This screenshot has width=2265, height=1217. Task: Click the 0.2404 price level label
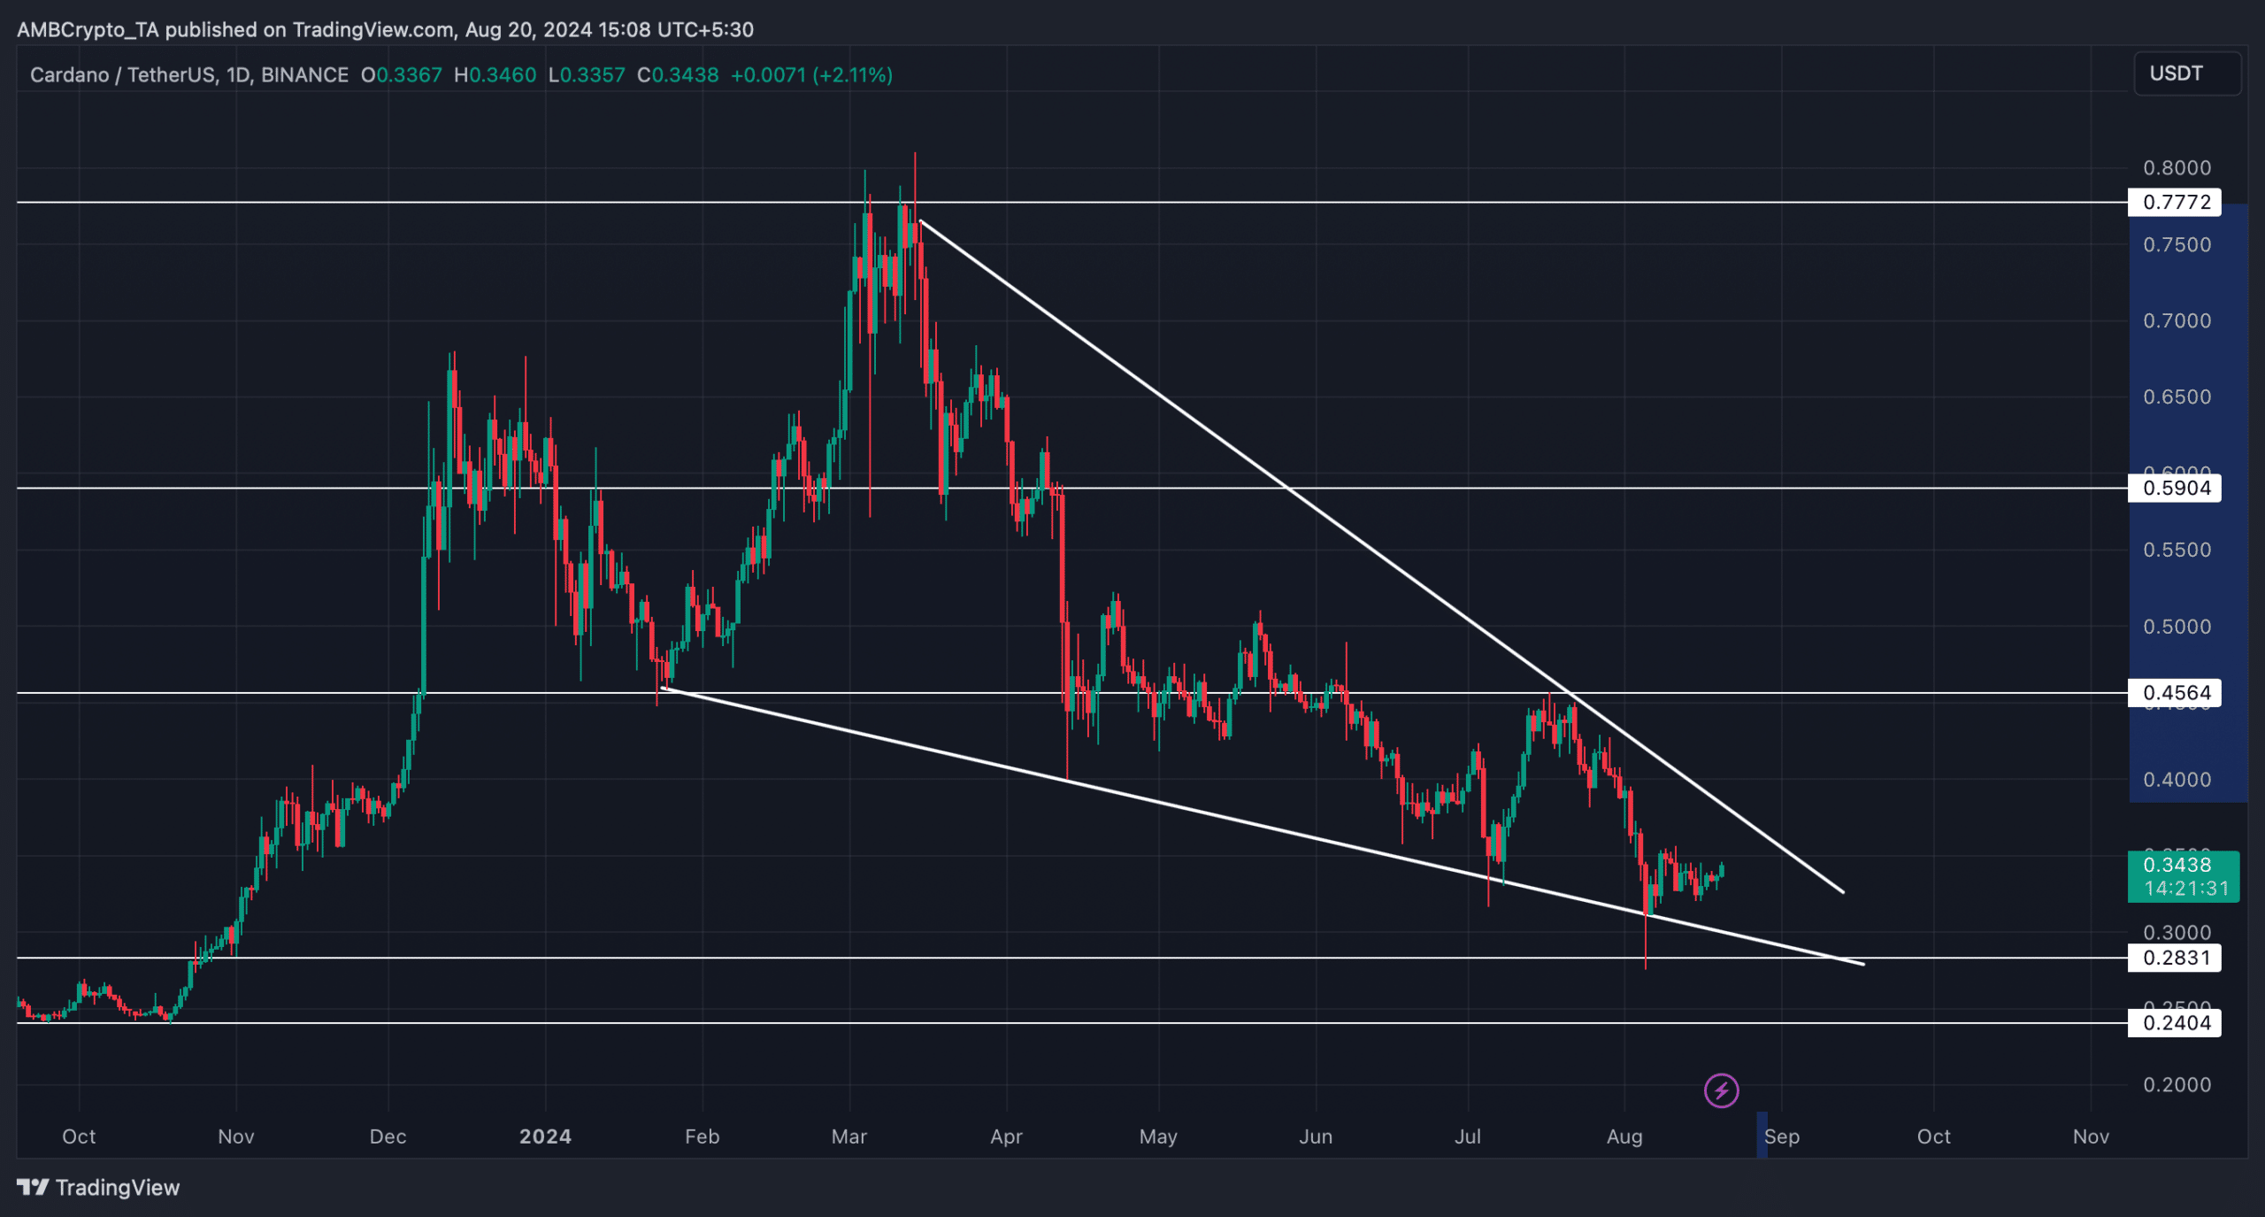2174,1023
